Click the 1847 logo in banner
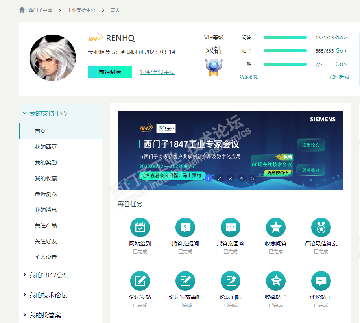Screen dimensions: 360x323 [x=146, y=128]
